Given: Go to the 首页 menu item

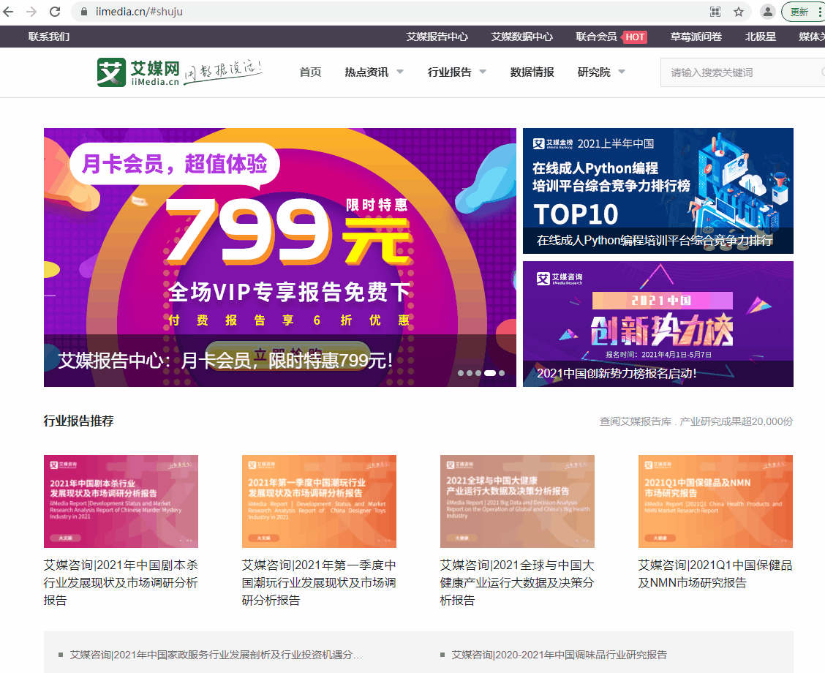Looking at the screenshot, I should pyautogui.click(x=310, y=72).
